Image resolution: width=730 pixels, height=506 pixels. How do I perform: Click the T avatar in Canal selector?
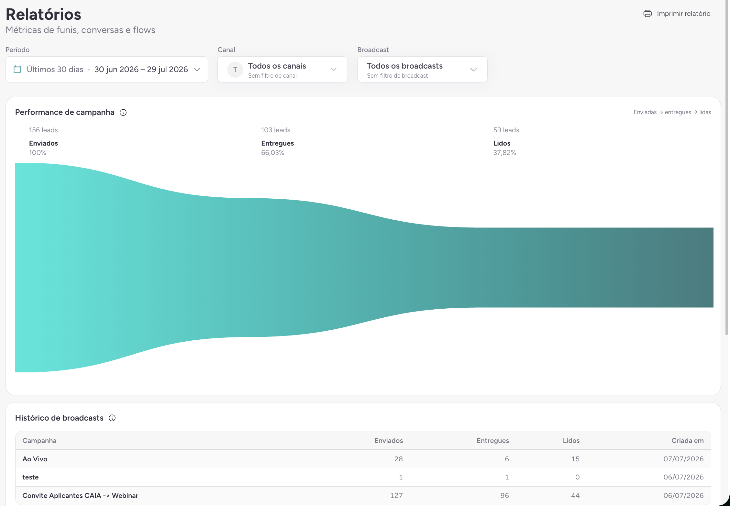[x=235, y=70]
